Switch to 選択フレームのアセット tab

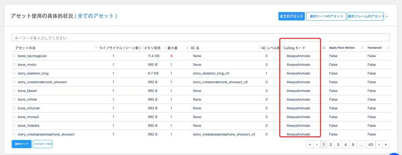pyautogui.click(x=366, y=16)
